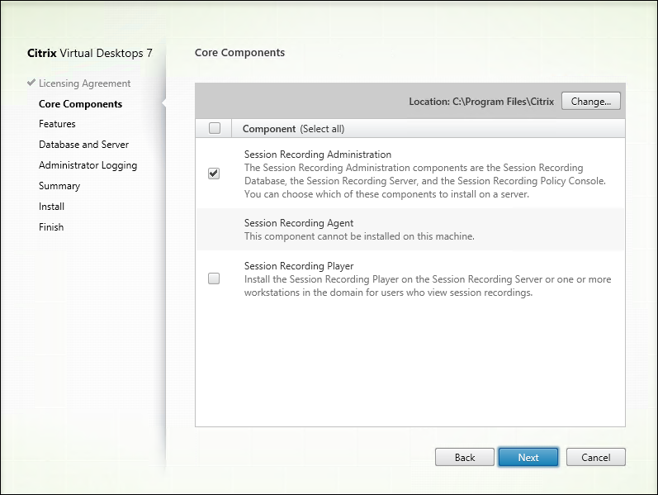Screen dimensions: 658x495
Task: Click the Component (Select all) column header
Action: point(293,129)
